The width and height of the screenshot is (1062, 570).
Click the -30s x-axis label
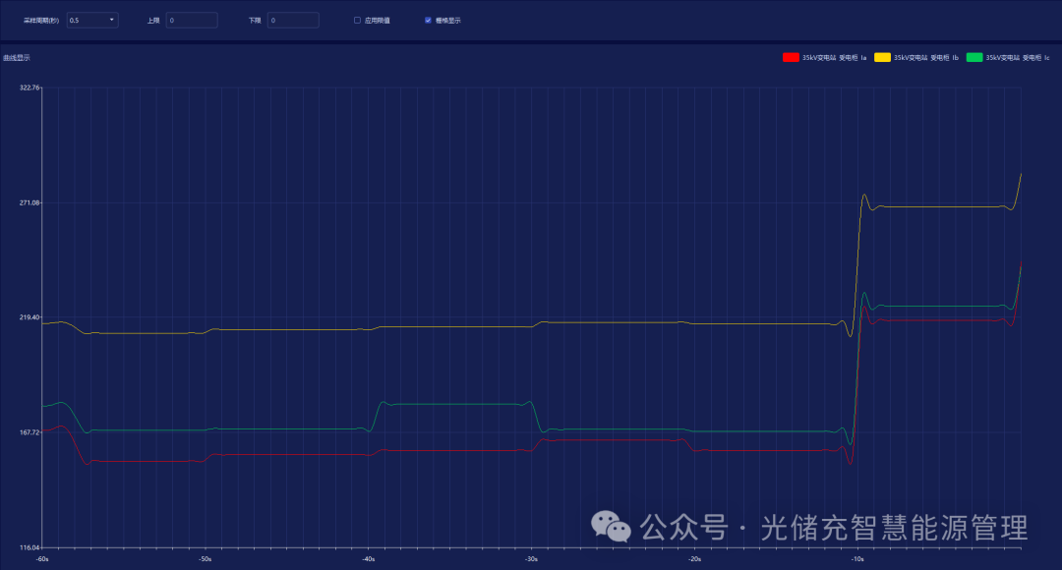point(532,559)
